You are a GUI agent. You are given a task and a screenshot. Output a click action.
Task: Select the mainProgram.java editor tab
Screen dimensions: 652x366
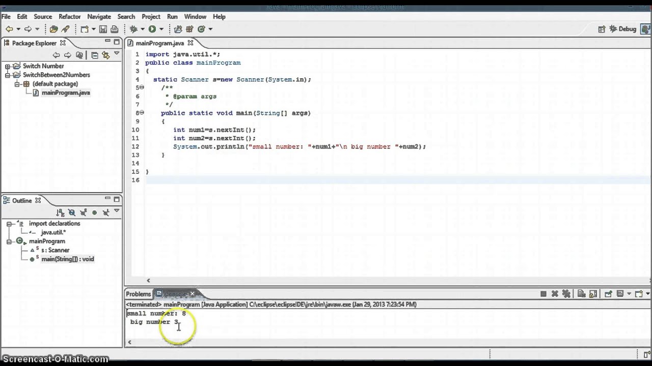159,43
